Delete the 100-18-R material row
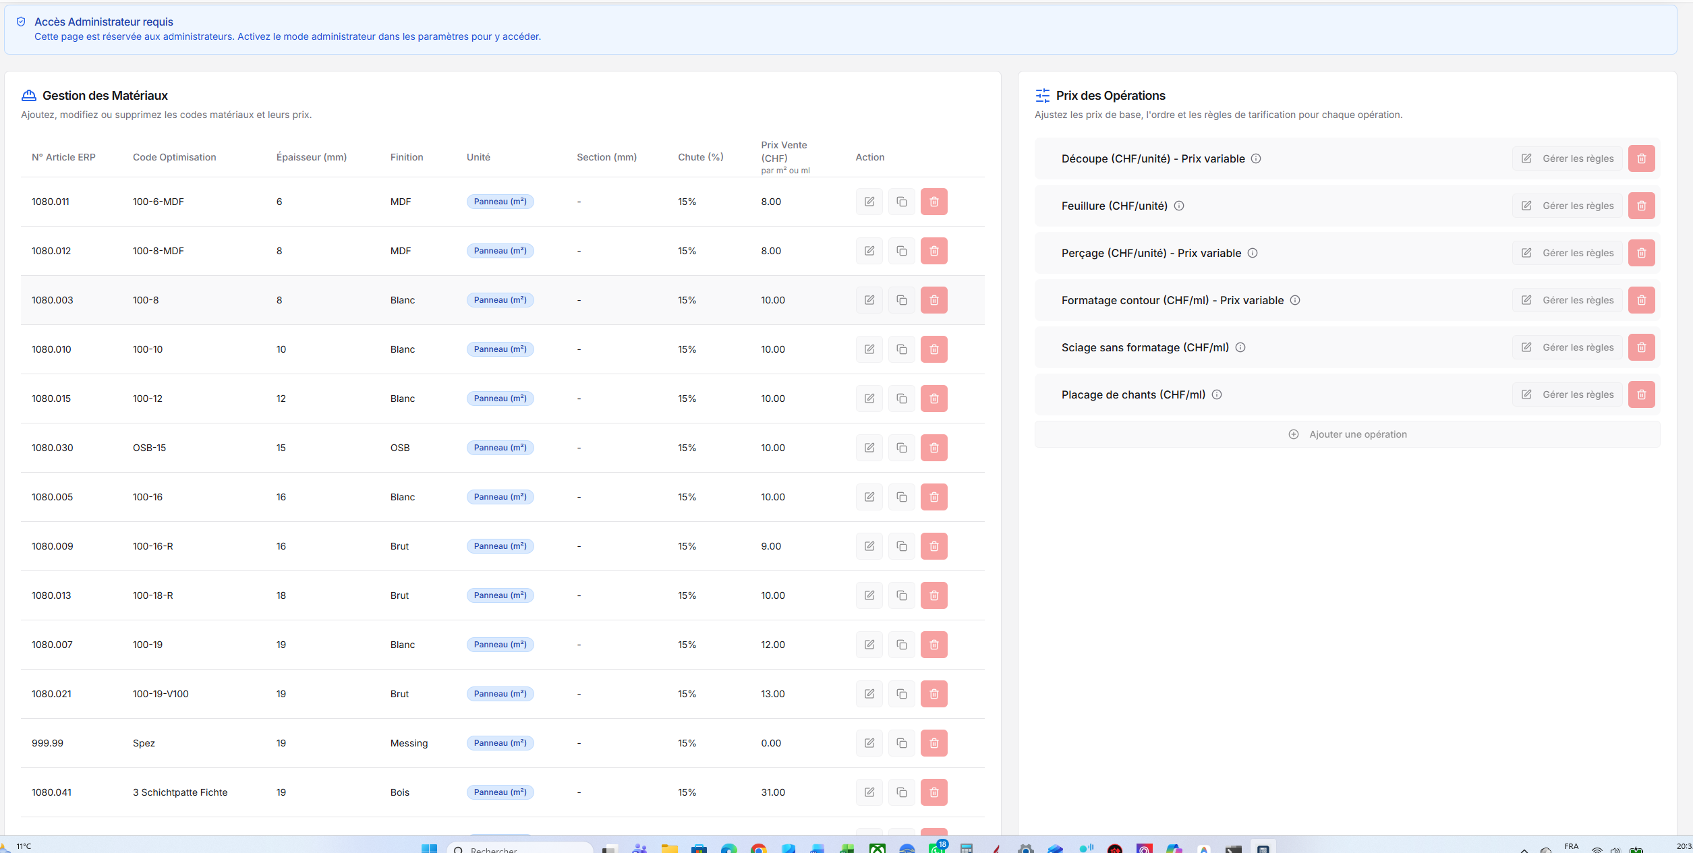The image size is (1693, 853). (934, 595)
